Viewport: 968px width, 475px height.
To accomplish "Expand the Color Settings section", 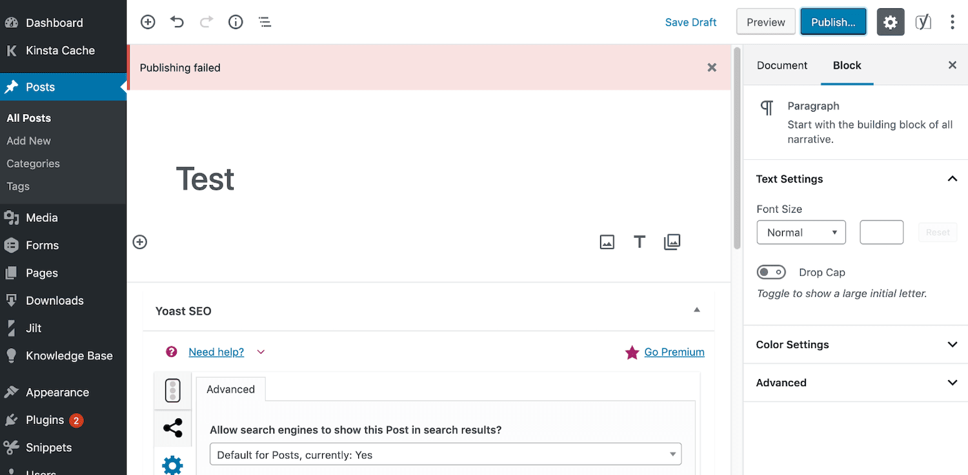I will click(855, 344).
